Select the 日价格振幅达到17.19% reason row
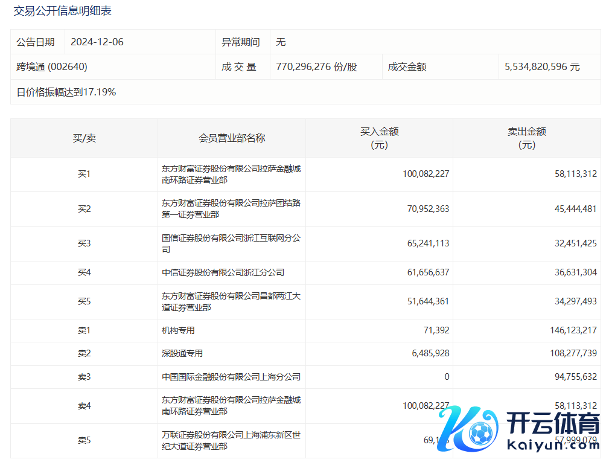 (x=66, y=92)
